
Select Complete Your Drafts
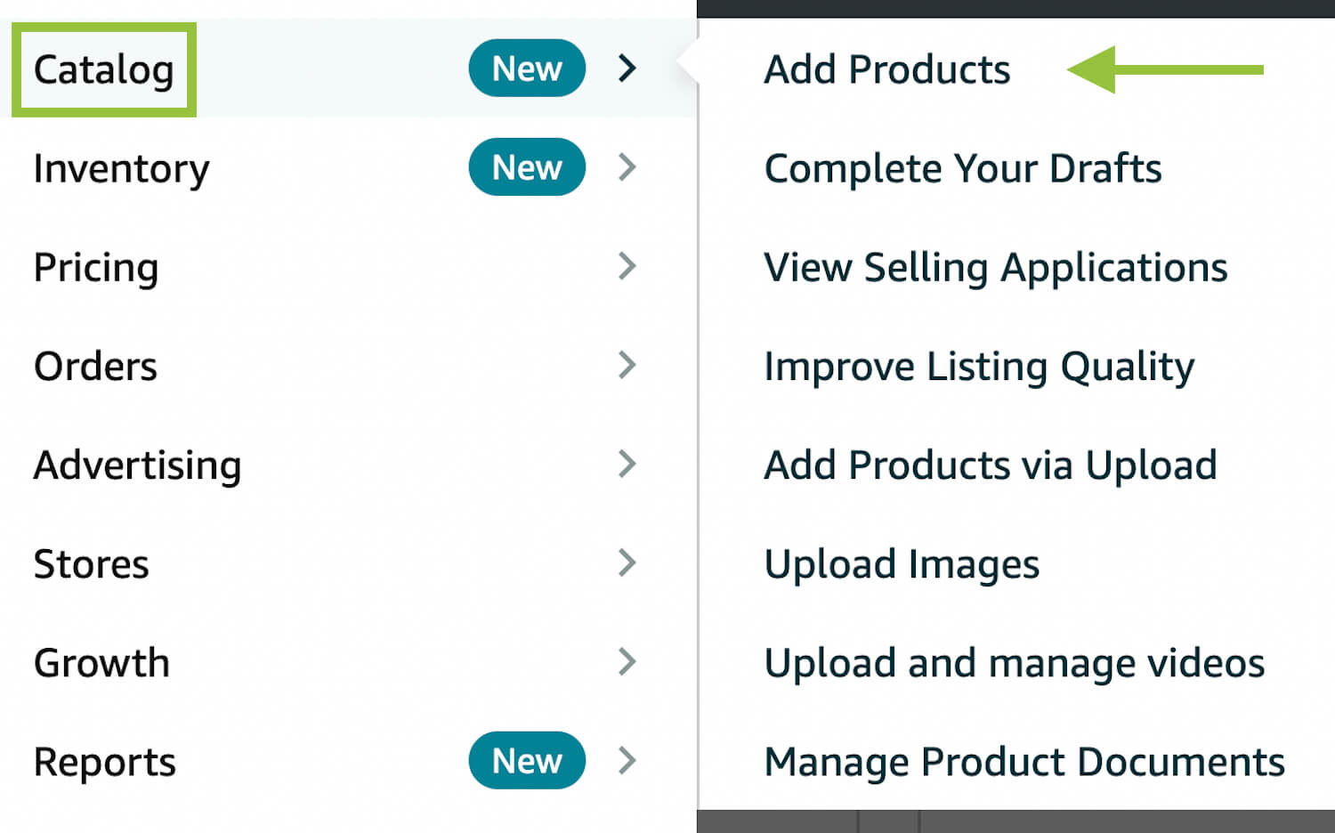click(x=963, y=168)
